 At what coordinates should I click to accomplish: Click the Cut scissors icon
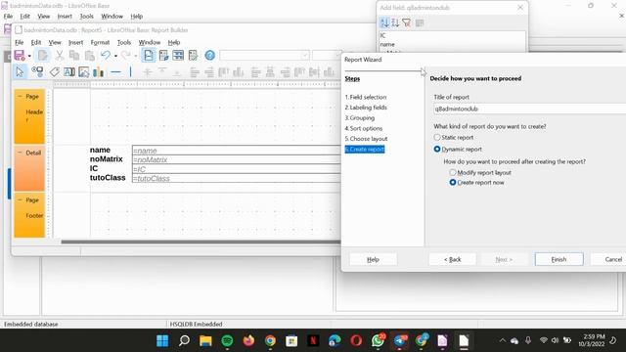click(x=60, y=55)
